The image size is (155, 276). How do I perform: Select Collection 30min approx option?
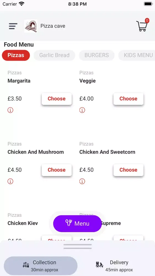pos(40,266)
